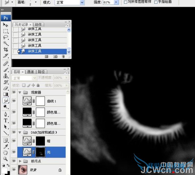Select the Lasso tool

click(5, 37)
